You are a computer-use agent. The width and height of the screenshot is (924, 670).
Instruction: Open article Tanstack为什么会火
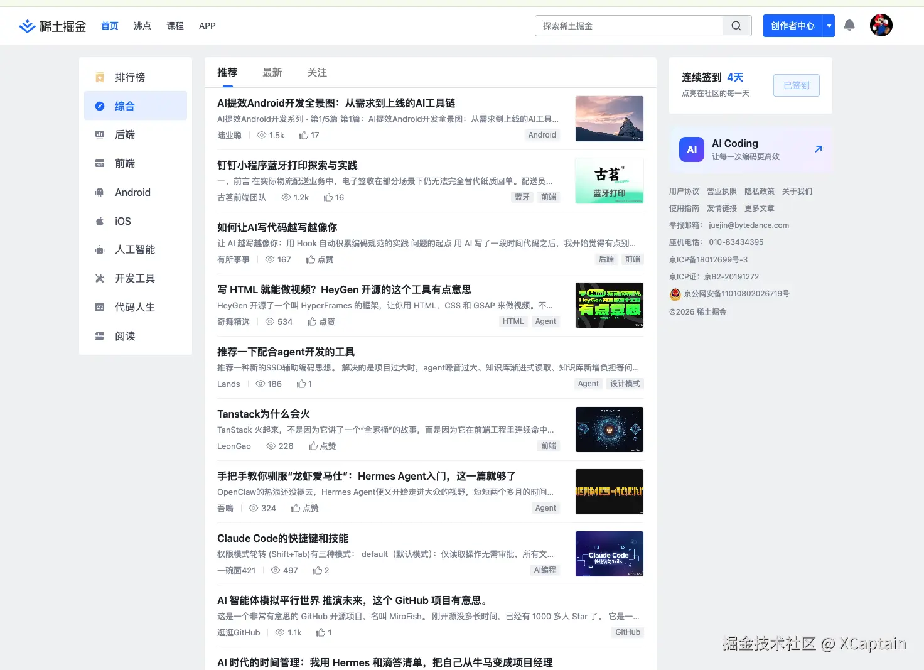point(264,414)
